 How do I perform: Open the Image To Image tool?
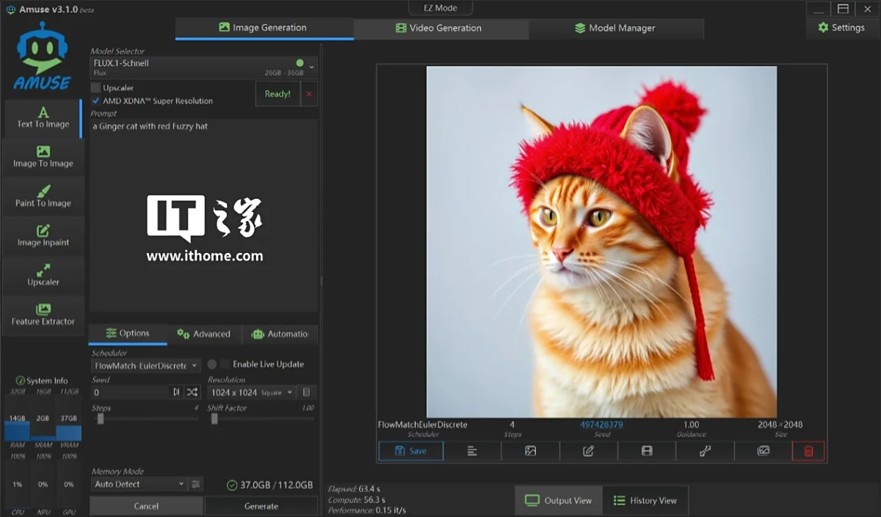(x=43, y=157)
